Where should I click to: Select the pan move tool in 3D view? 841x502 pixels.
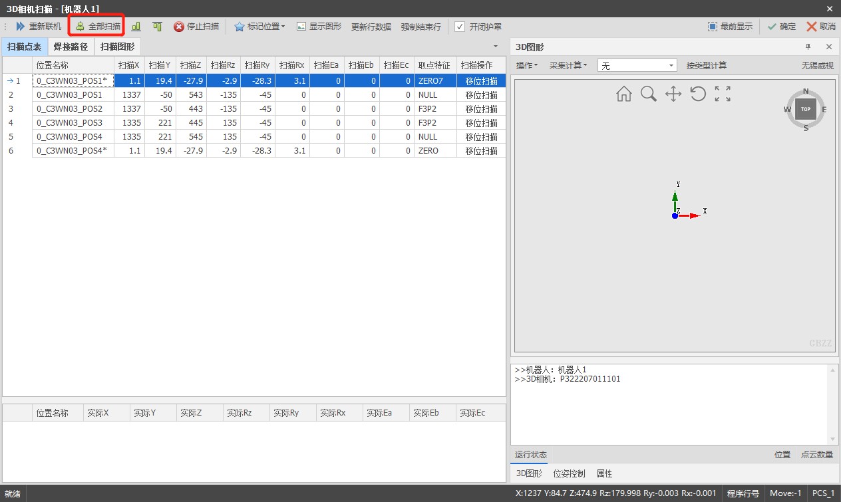673,94
